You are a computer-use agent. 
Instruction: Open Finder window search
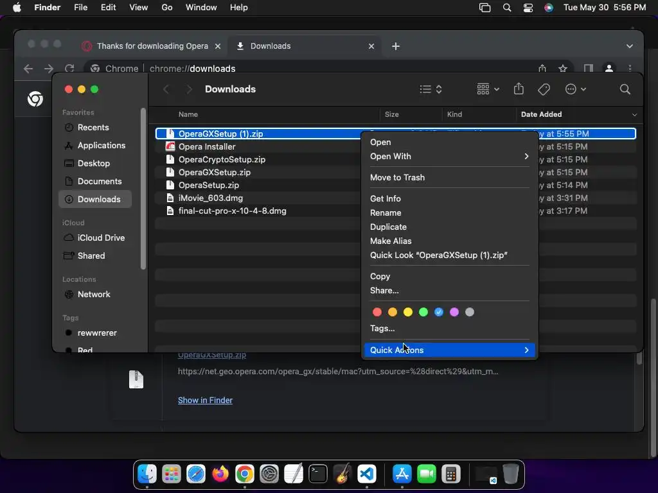(x=625, y=89)
